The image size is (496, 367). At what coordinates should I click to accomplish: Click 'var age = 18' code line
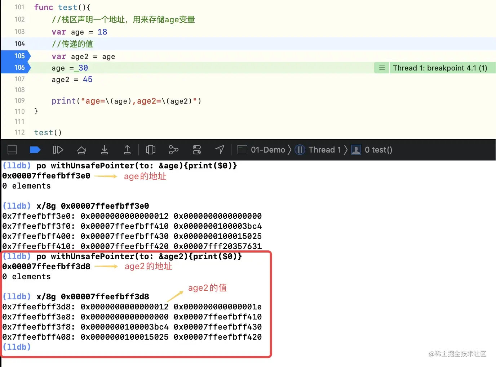coord(79,32)
